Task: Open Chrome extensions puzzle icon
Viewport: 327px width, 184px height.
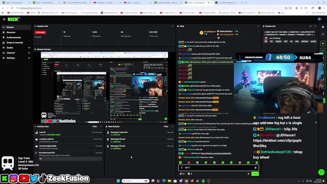Action: [x=306, y=8]
